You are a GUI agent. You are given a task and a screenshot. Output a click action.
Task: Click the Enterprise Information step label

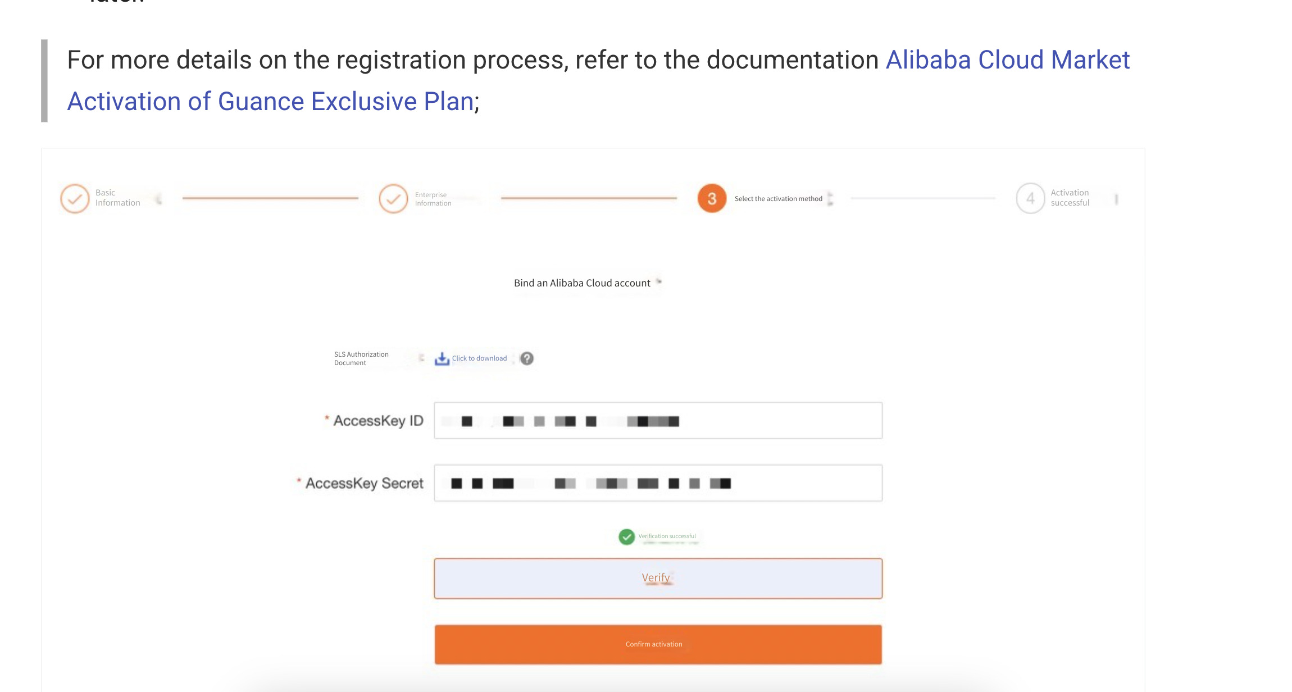pos(433,199)
